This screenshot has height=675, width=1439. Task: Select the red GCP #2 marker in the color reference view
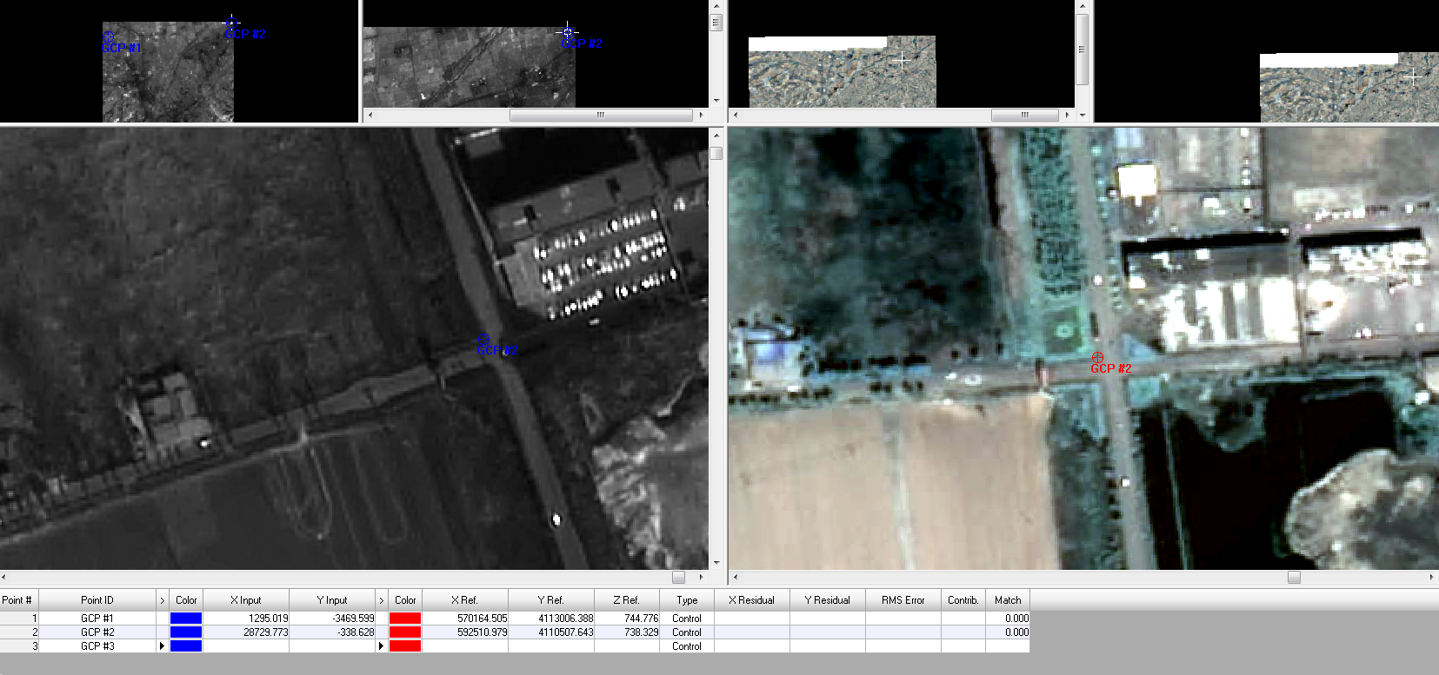(1097, 357)
